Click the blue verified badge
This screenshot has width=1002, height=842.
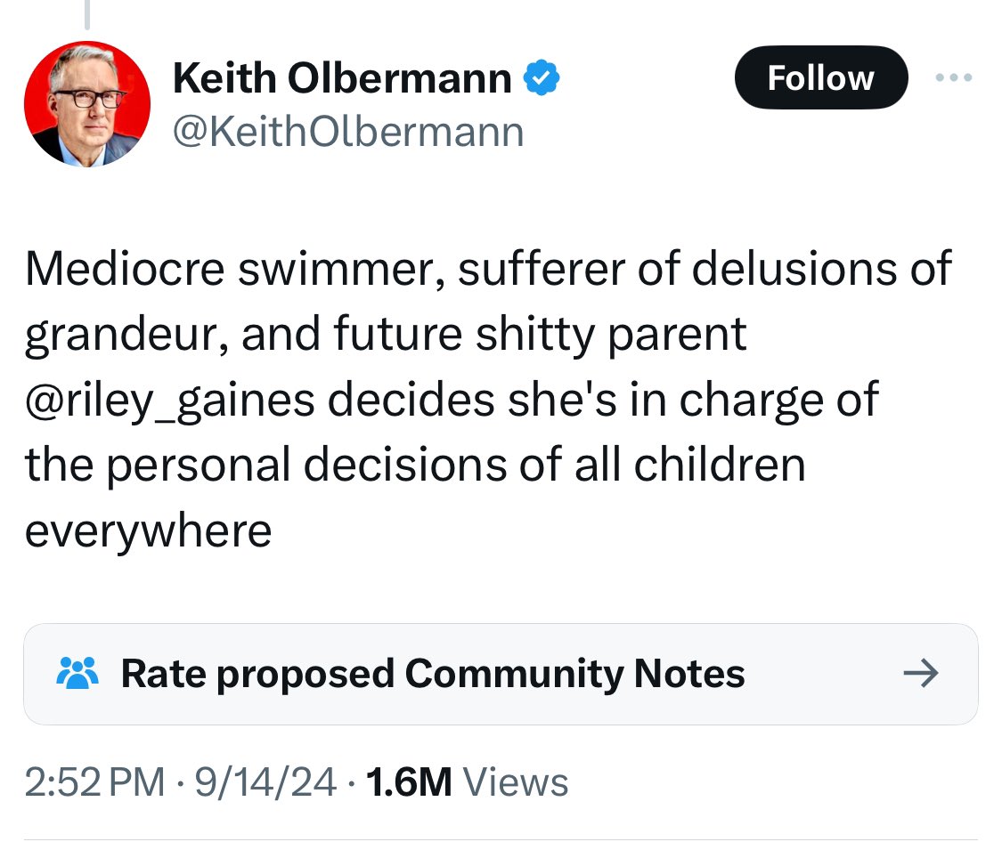tap(540, 80)
